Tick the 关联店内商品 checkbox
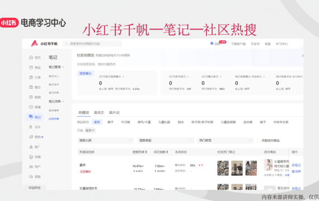The image size is (319, 201). [259, 140]
